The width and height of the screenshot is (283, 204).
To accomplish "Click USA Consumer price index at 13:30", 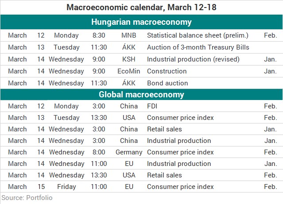I will coord(141,118).
